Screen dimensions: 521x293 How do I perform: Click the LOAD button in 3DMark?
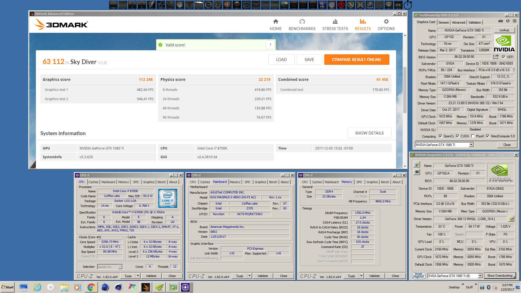click(281, 60)
